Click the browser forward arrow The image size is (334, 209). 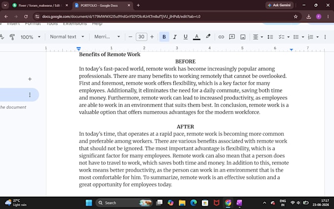pyautogui.click(x=16, y=16)
